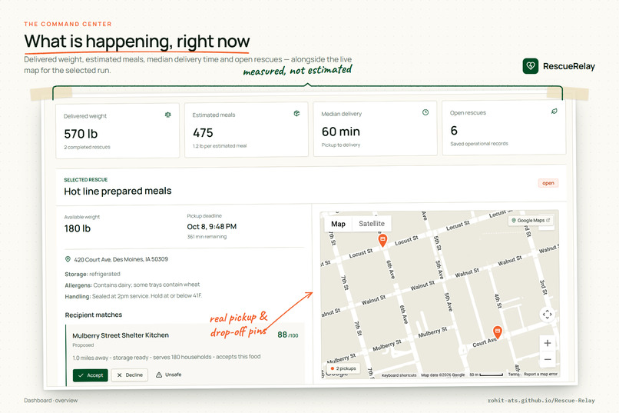Click the scale icon on Delivered weight card
This screenshot has height=413, width=619.
click(167, 115)
